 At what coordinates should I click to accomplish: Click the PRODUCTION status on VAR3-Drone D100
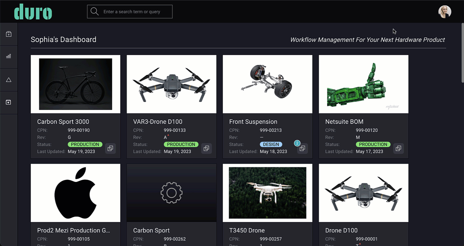coord(181,144)
